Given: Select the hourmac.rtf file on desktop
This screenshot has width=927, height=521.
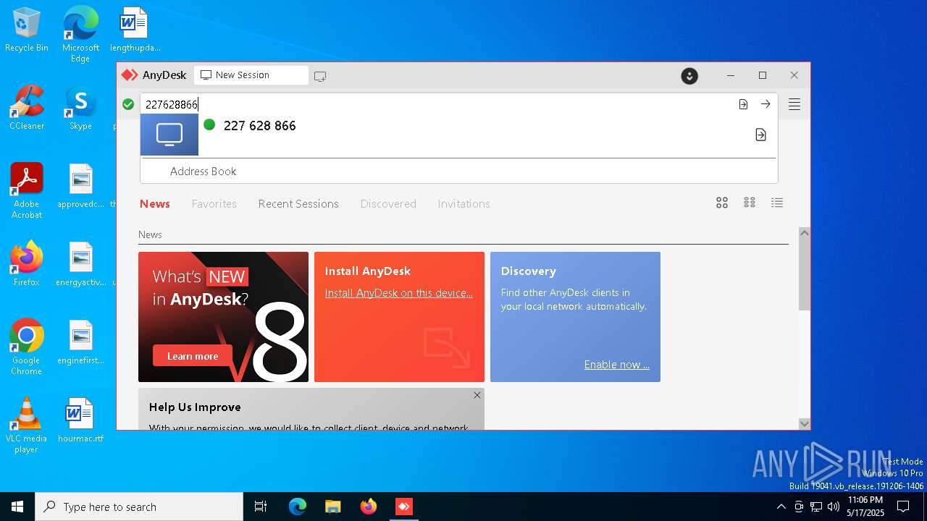Looking at the screenshot, I should (x=80, y=420).
